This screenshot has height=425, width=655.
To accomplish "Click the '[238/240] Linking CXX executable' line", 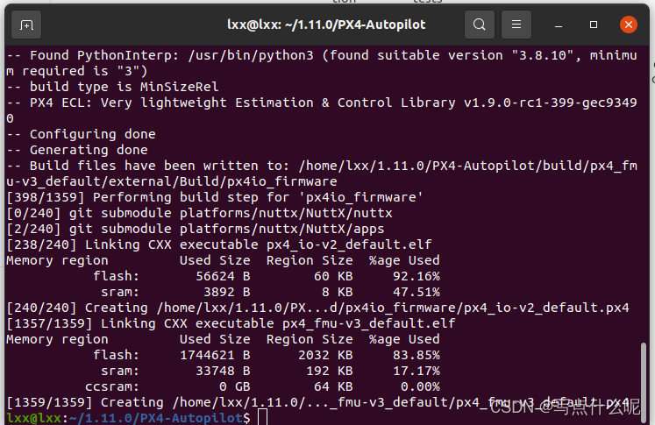I will click(219, 244).
